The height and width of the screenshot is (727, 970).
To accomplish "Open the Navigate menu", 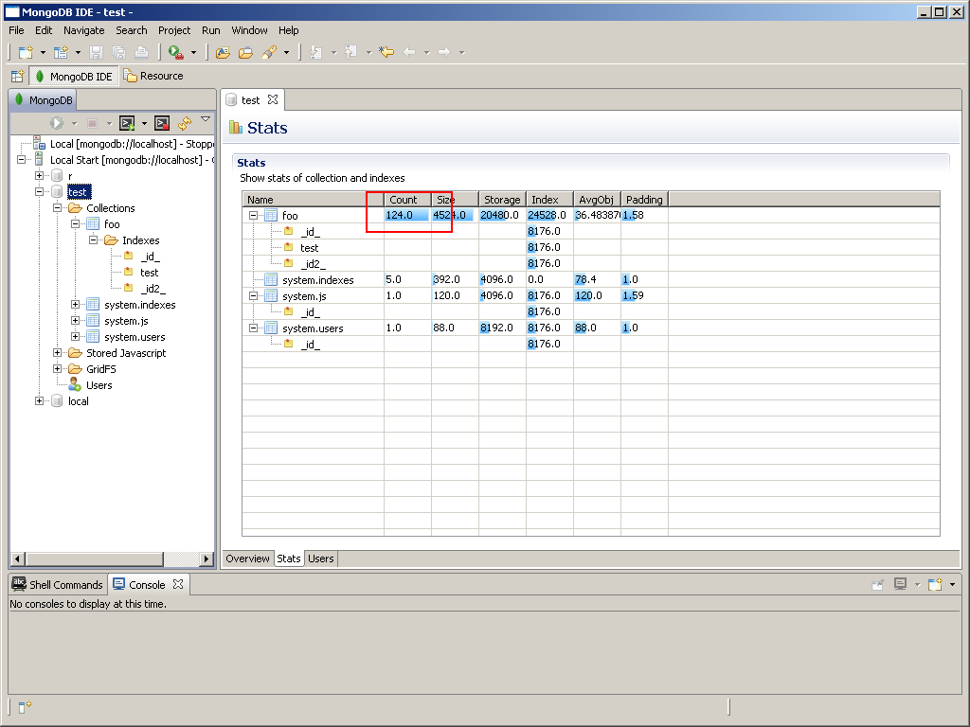I will [x=84, y=30].
